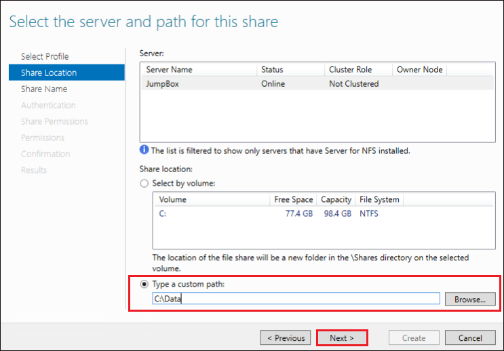The height and width of the screenshot is (351, 504).
Task: Go to the Next > wizard page
Action: 342,338
